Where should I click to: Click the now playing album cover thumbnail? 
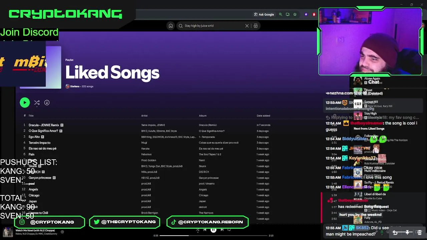click(x=8, y=232)
